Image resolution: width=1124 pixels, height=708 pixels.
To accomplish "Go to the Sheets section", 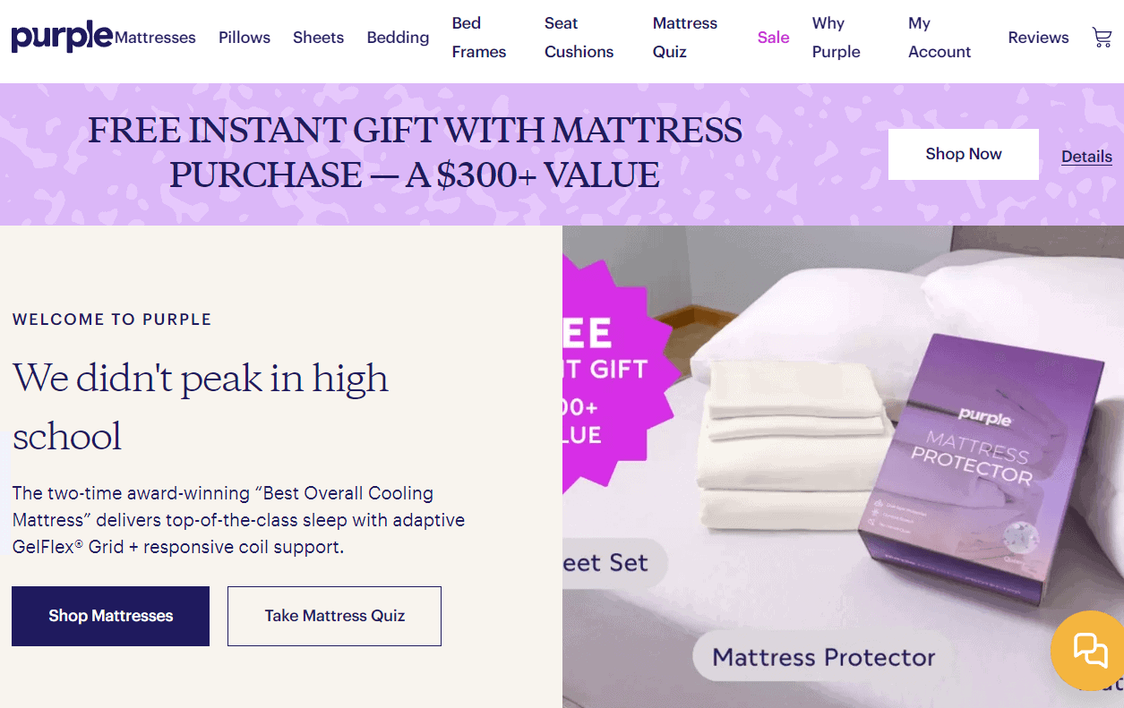I will click(318, 38).
